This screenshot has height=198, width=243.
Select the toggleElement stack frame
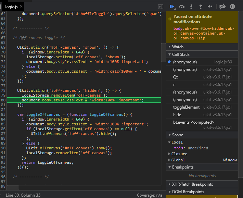[x=202, y=107]
